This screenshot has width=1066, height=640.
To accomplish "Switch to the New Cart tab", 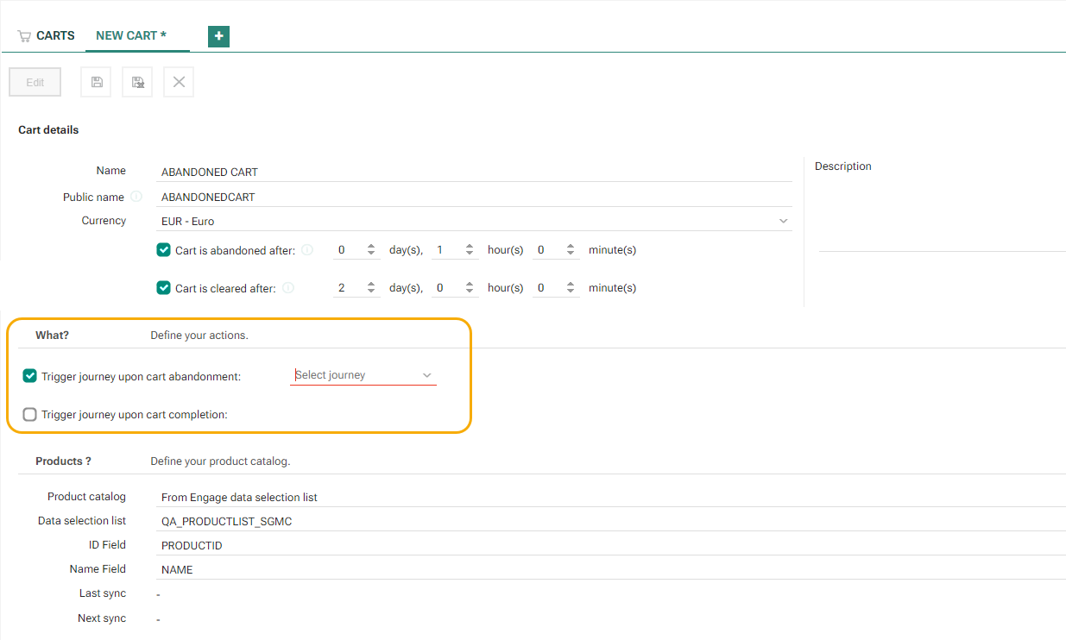I will coord(131,35).
